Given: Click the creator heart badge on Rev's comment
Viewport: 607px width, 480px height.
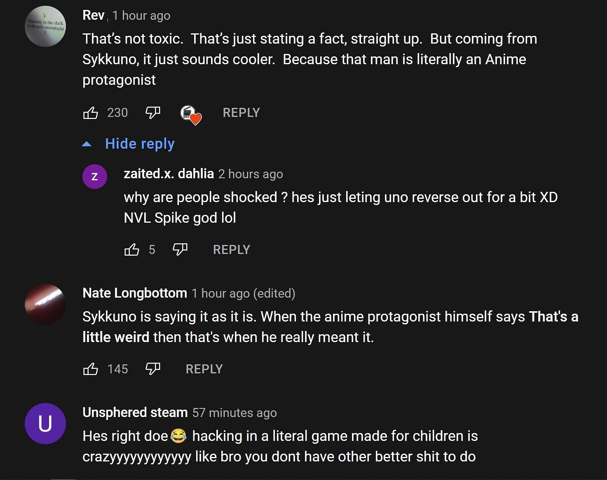Looking at the screenshot, I should tap(191, 114).
